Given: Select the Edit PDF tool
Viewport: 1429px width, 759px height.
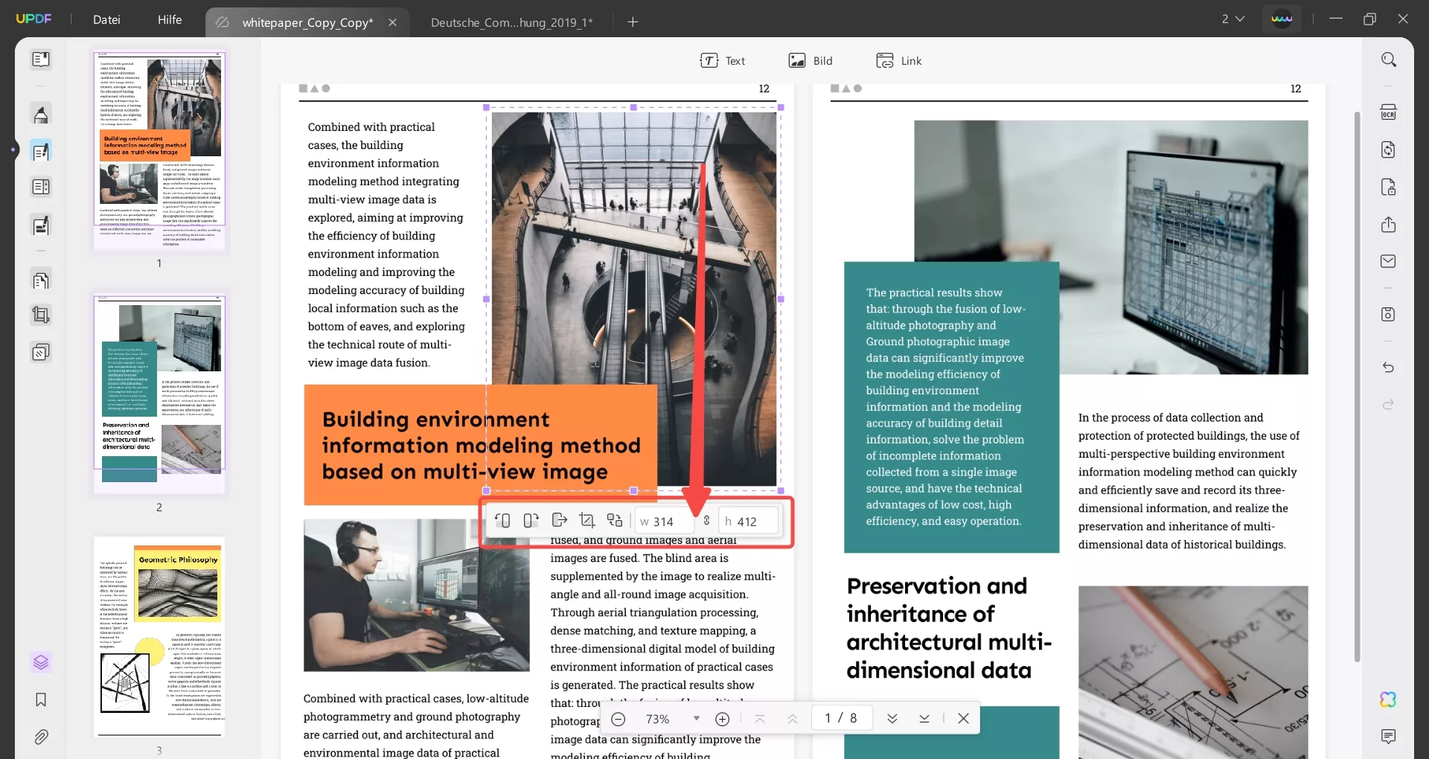Looking at the screenshot, I should [x=41, y=152].
